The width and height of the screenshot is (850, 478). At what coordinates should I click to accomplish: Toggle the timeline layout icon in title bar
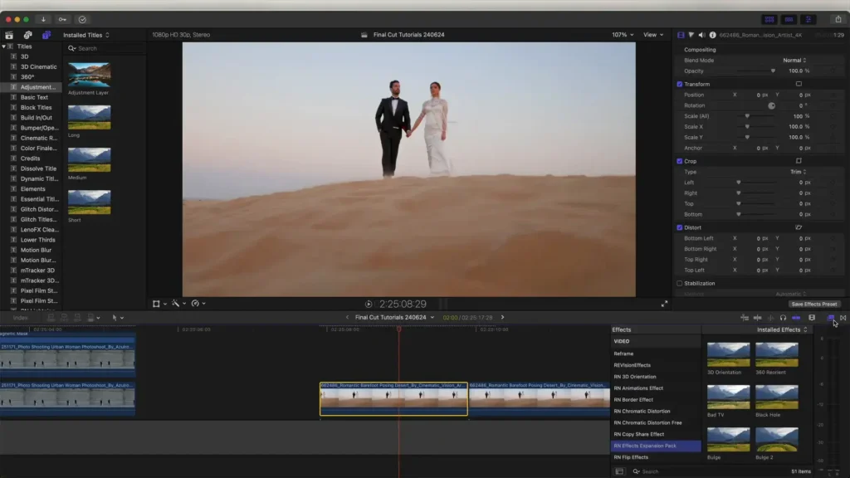point(789,20)
